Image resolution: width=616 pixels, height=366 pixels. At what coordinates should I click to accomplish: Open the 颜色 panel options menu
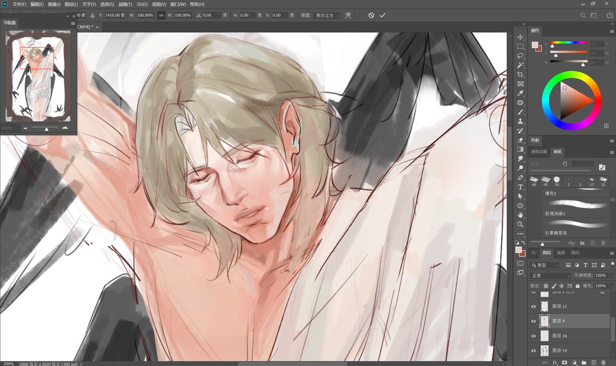[x=611, y=31]
